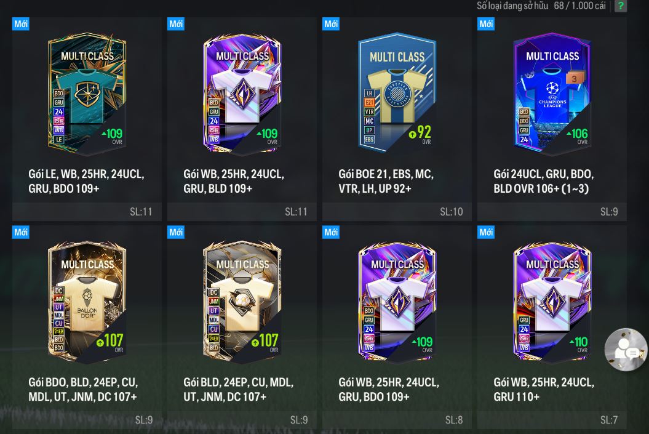Click the Mới badge on the 110+ pack
The width and height of the screenshot is (649, 434).
pyautogui.click(x=486, y=232)
